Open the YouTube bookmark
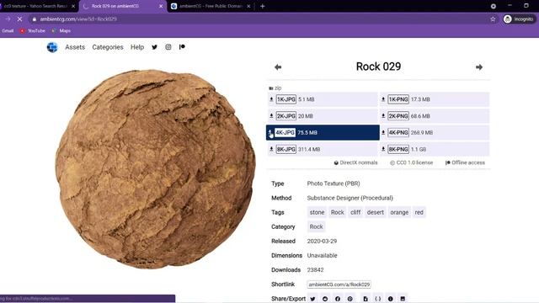The height and width of the screenshot is (303, 539). [33, 31]
